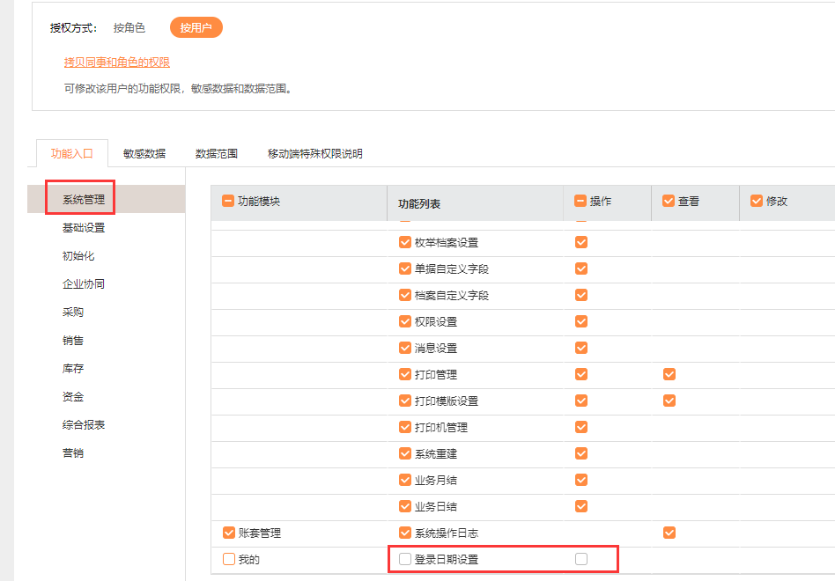Click the 按用户 authorization button
Viewport: 835px width, 581px height.
(196, 28)
